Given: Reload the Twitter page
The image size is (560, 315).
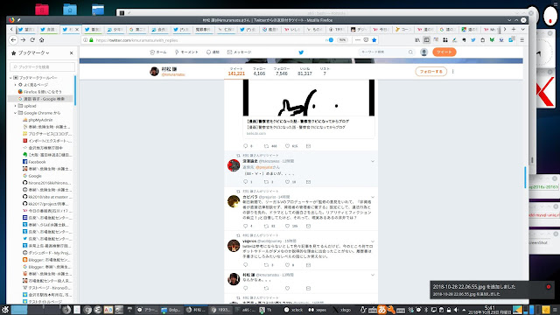Looking at the screenshot, I should (32, 40).
